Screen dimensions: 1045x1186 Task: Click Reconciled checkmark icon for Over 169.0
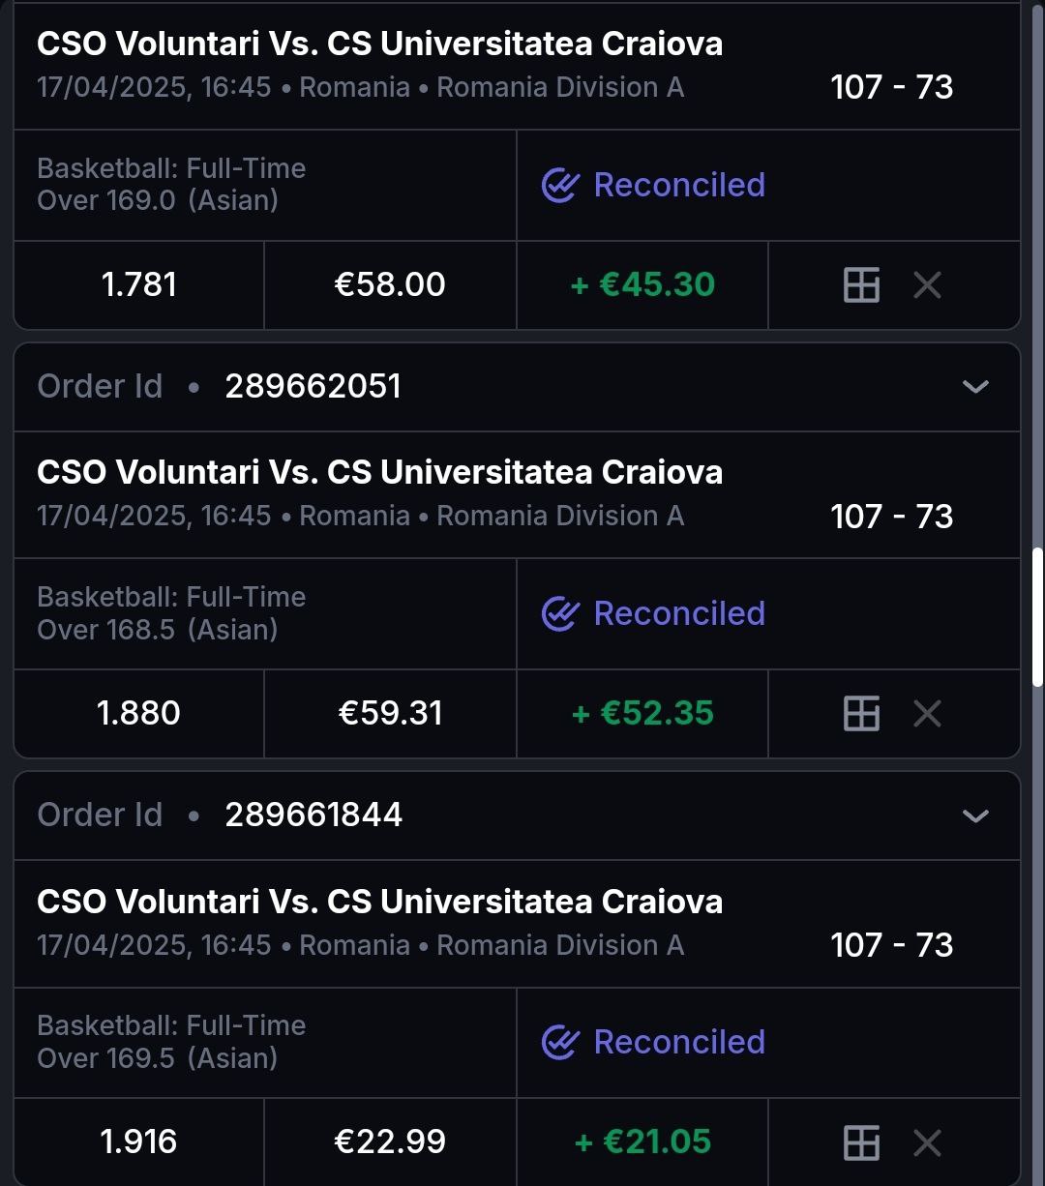(x=560, y=185)
